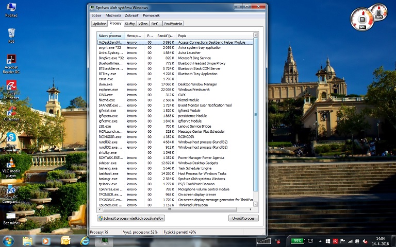Open the Možnosti menu
The width and height of the screenshot is (396, 247).
pyautogui.click(x=113, y=15)
